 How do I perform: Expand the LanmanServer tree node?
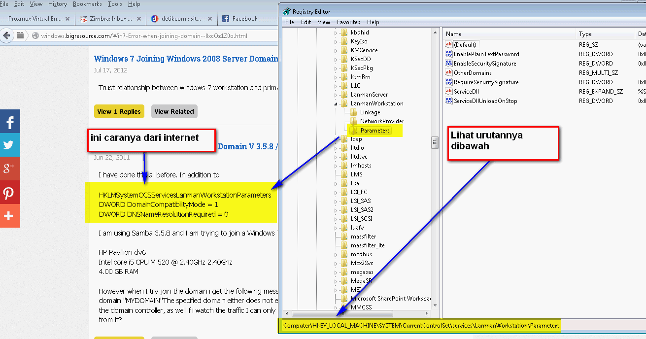coord(336,95)
